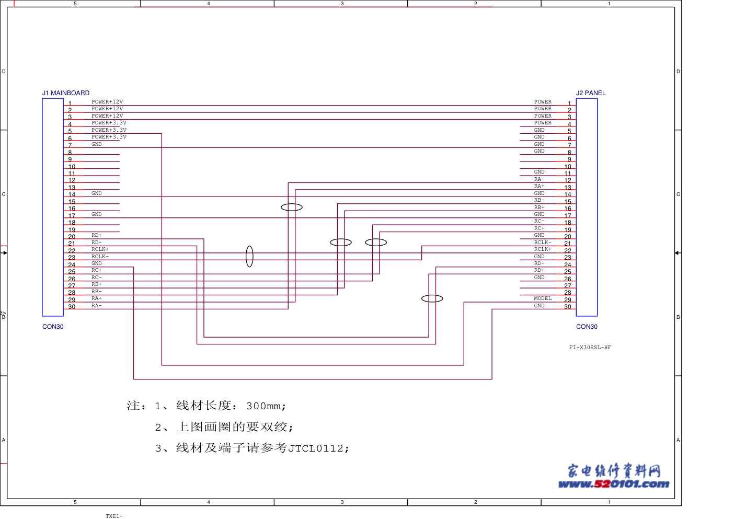Click "POWER" label at J2 pin 1
Screen dimensions: 734x519
tap(543, 102)
